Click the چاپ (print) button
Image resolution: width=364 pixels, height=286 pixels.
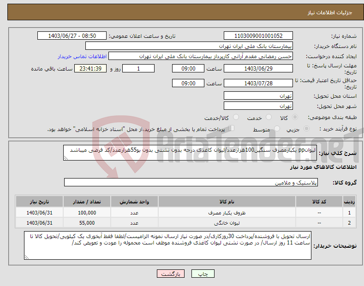click(203, 274)
